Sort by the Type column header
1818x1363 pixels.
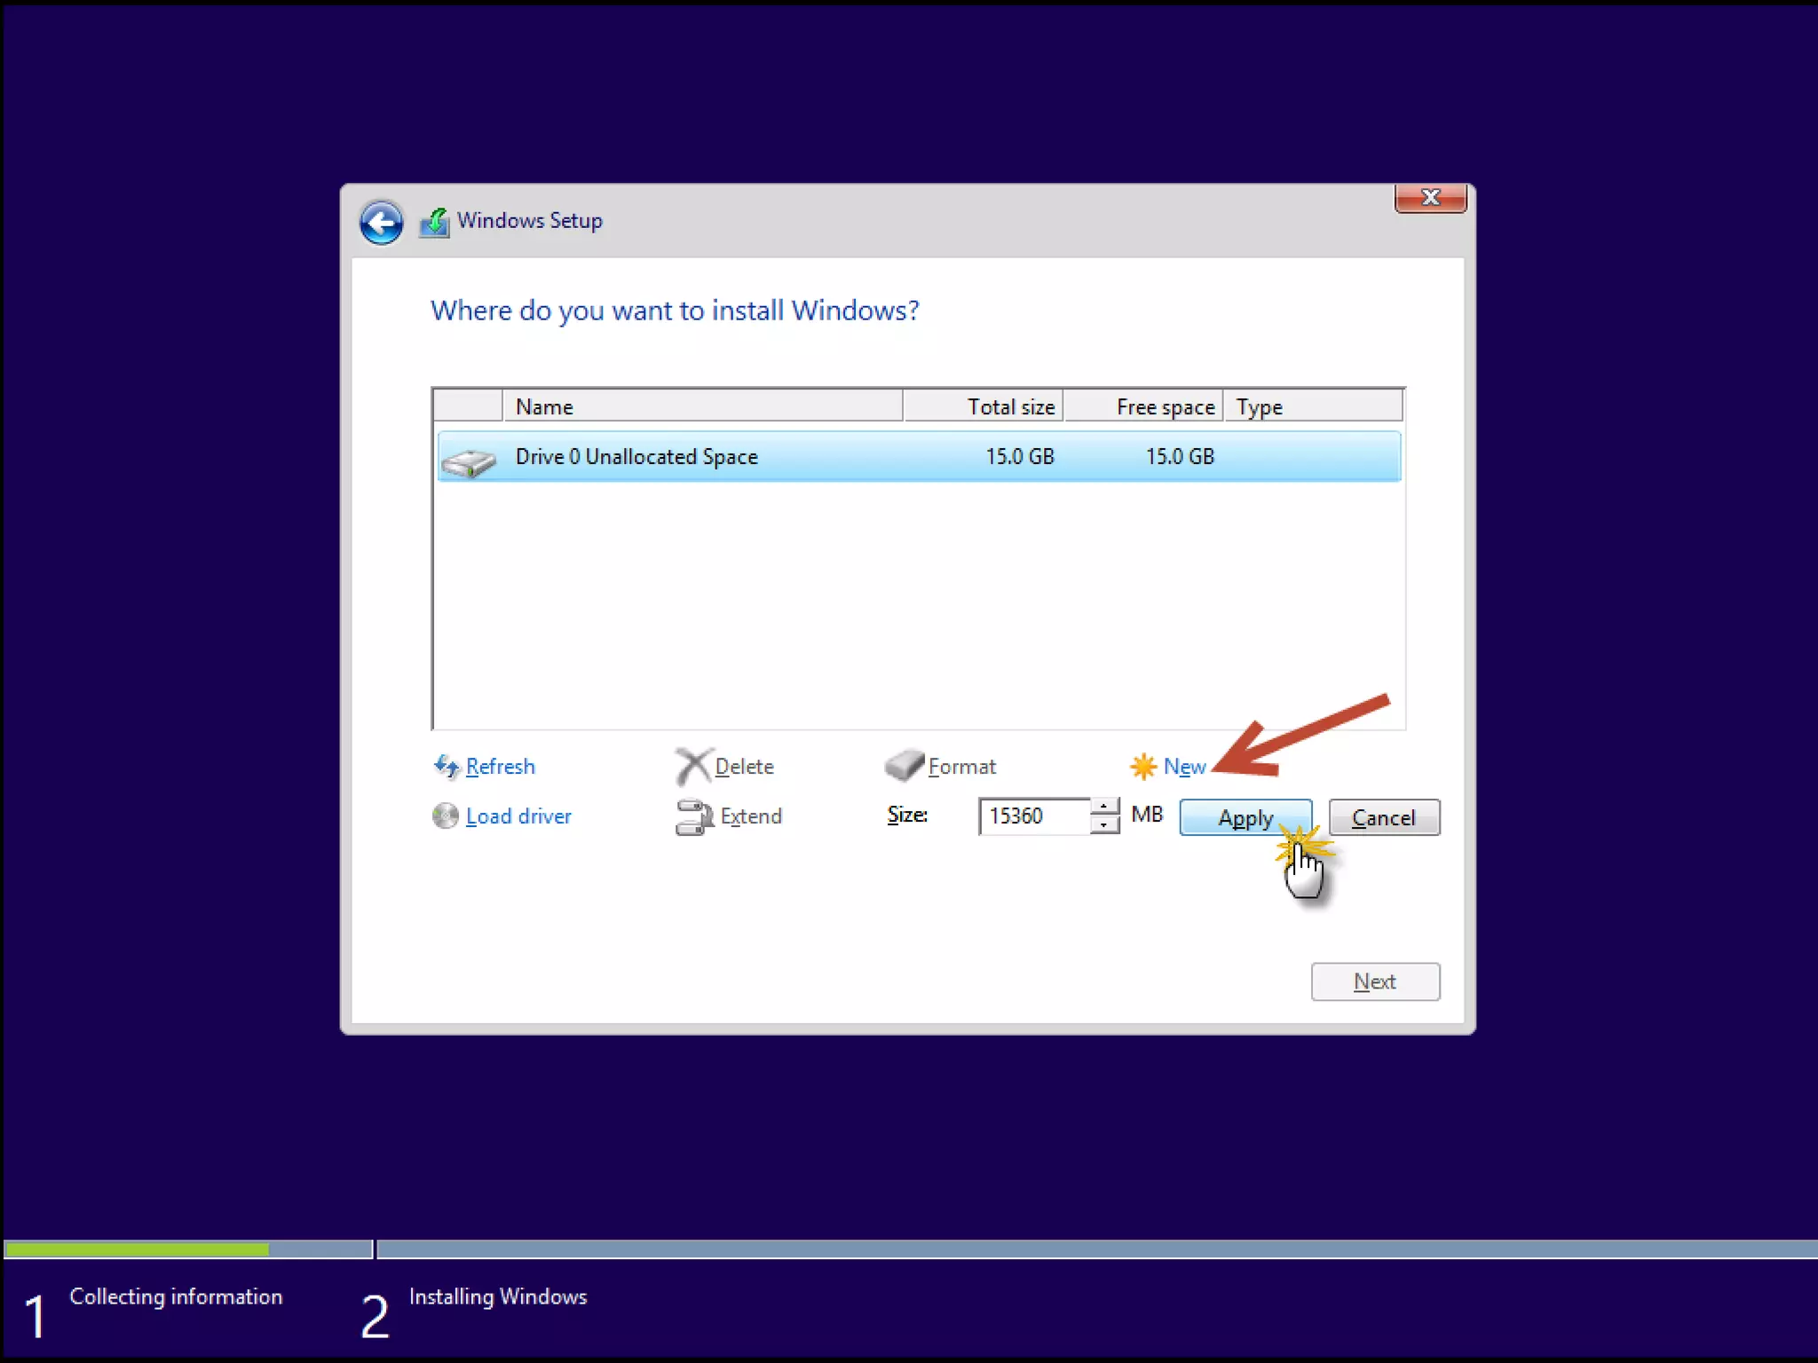coord(1313,406)
